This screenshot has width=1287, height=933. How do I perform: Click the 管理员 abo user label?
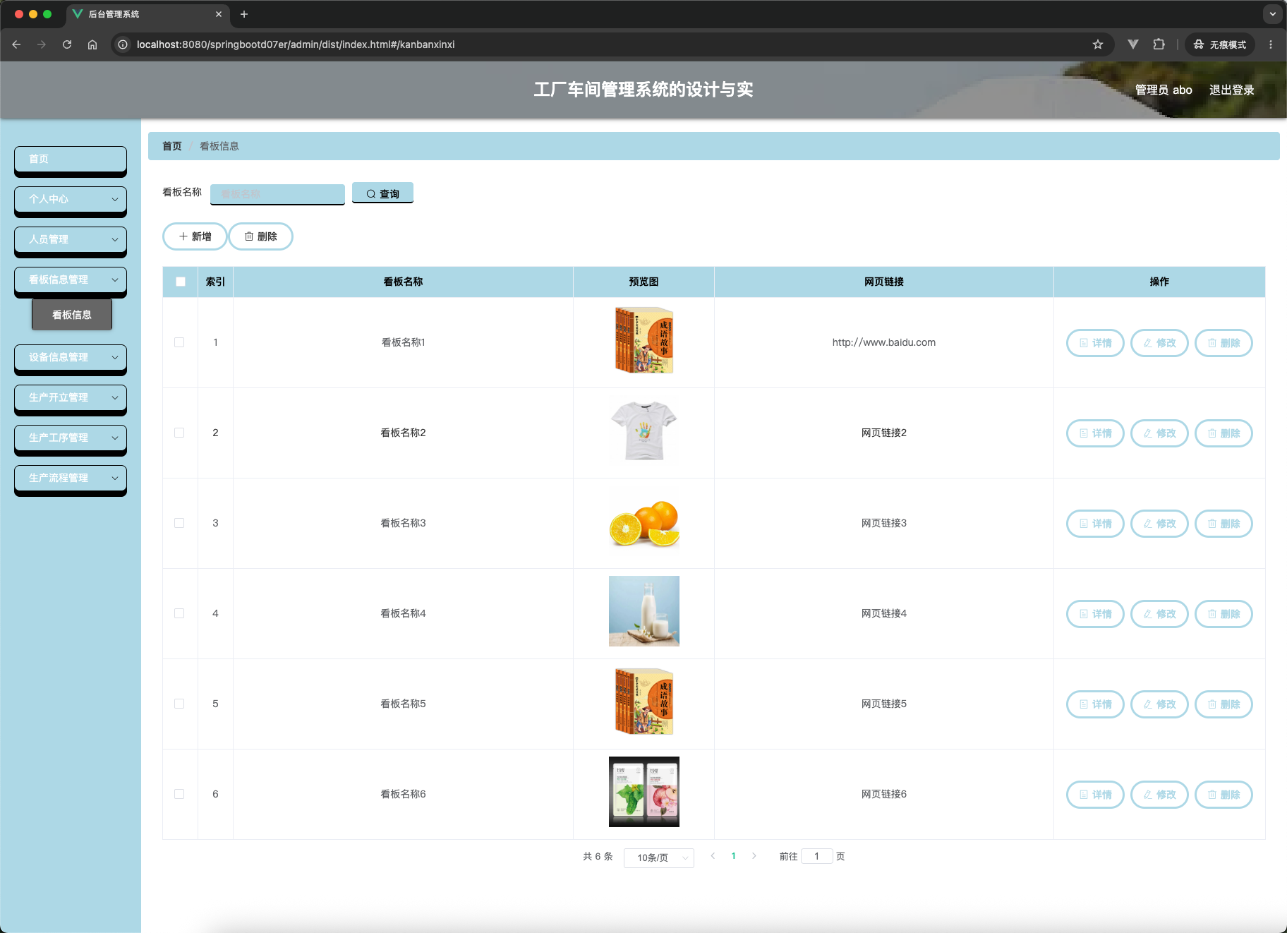pos(1164,90)
